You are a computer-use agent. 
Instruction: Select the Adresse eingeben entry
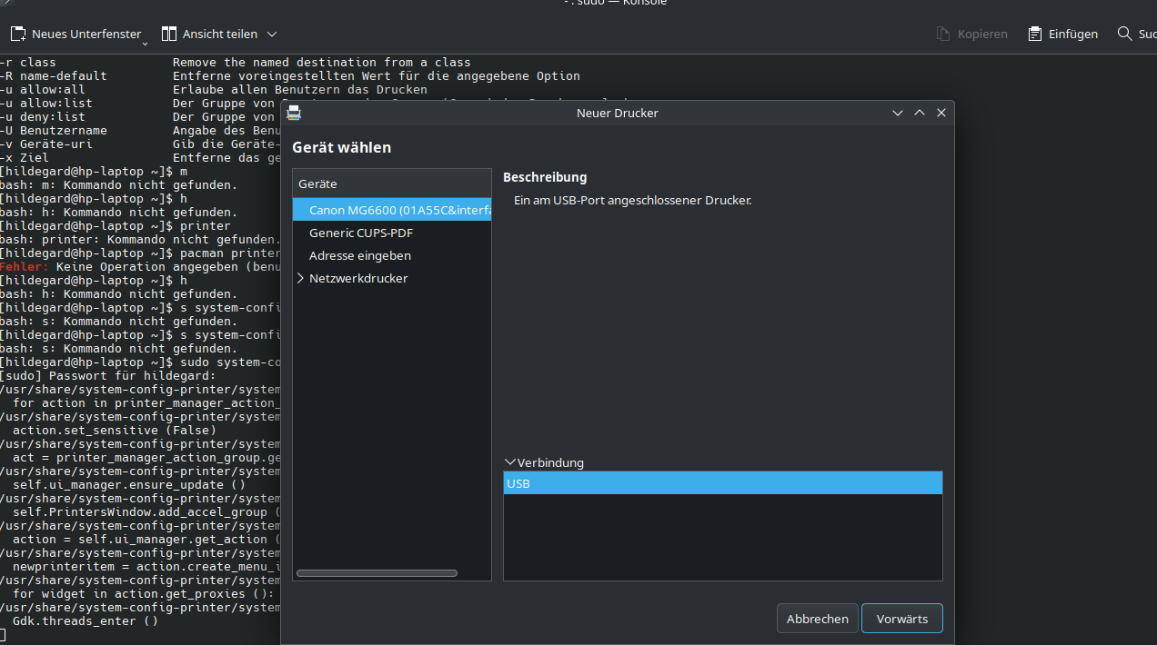[x=392, y=255]
